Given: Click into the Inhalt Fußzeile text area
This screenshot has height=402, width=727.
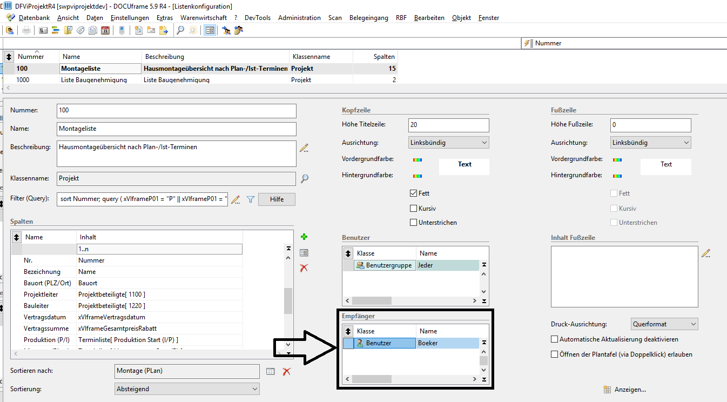Looking at the screenshot, I should (x=624, y=277).
